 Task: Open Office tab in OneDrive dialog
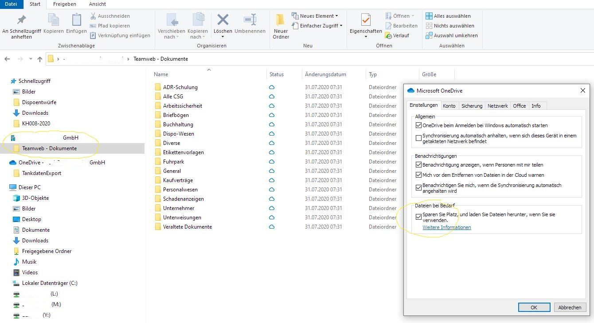tap(519, 106)
